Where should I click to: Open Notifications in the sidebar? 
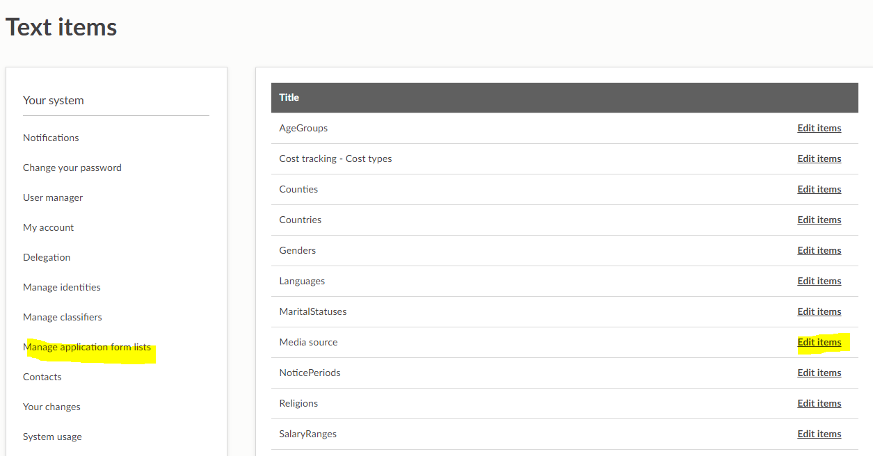coord(51,138)
